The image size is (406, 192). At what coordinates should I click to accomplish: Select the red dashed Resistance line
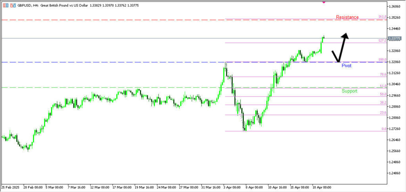pyautogui.click(x=119, y=20)
